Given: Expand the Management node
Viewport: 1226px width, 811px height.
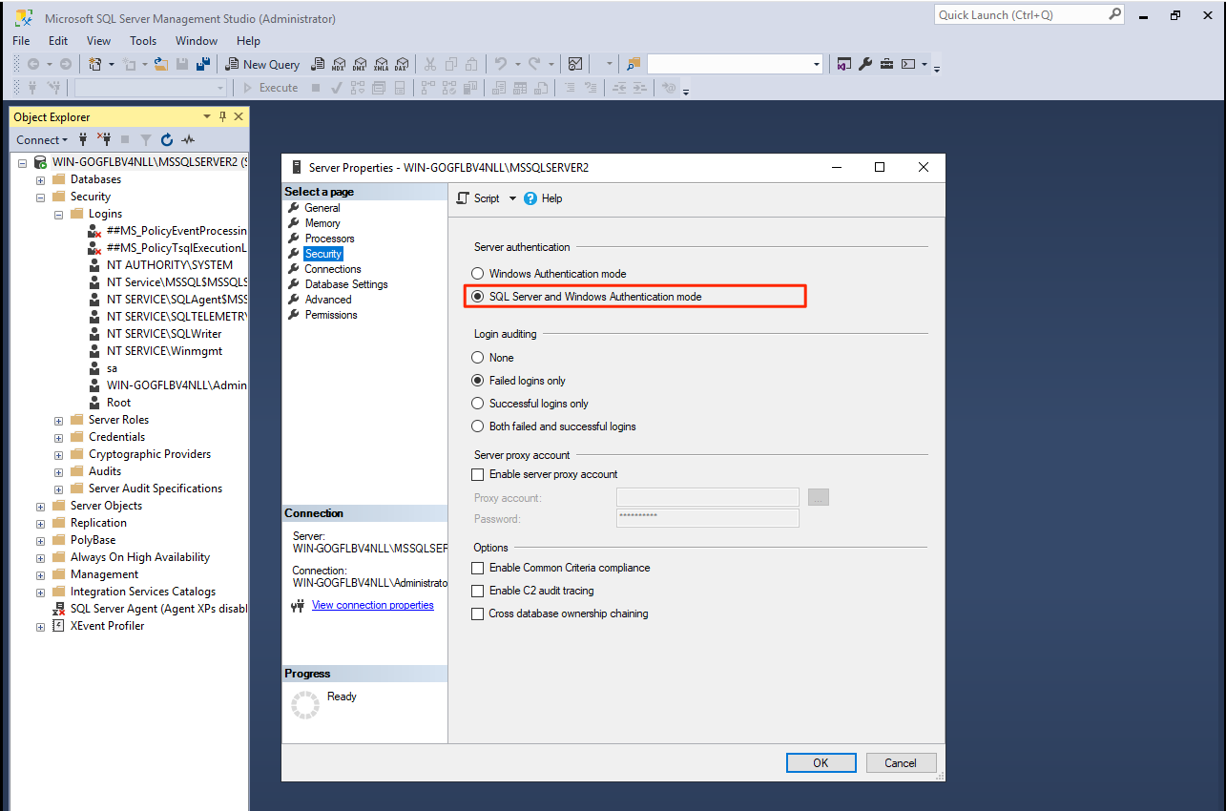Looking at the screenshot, I should tap(41, 574).
